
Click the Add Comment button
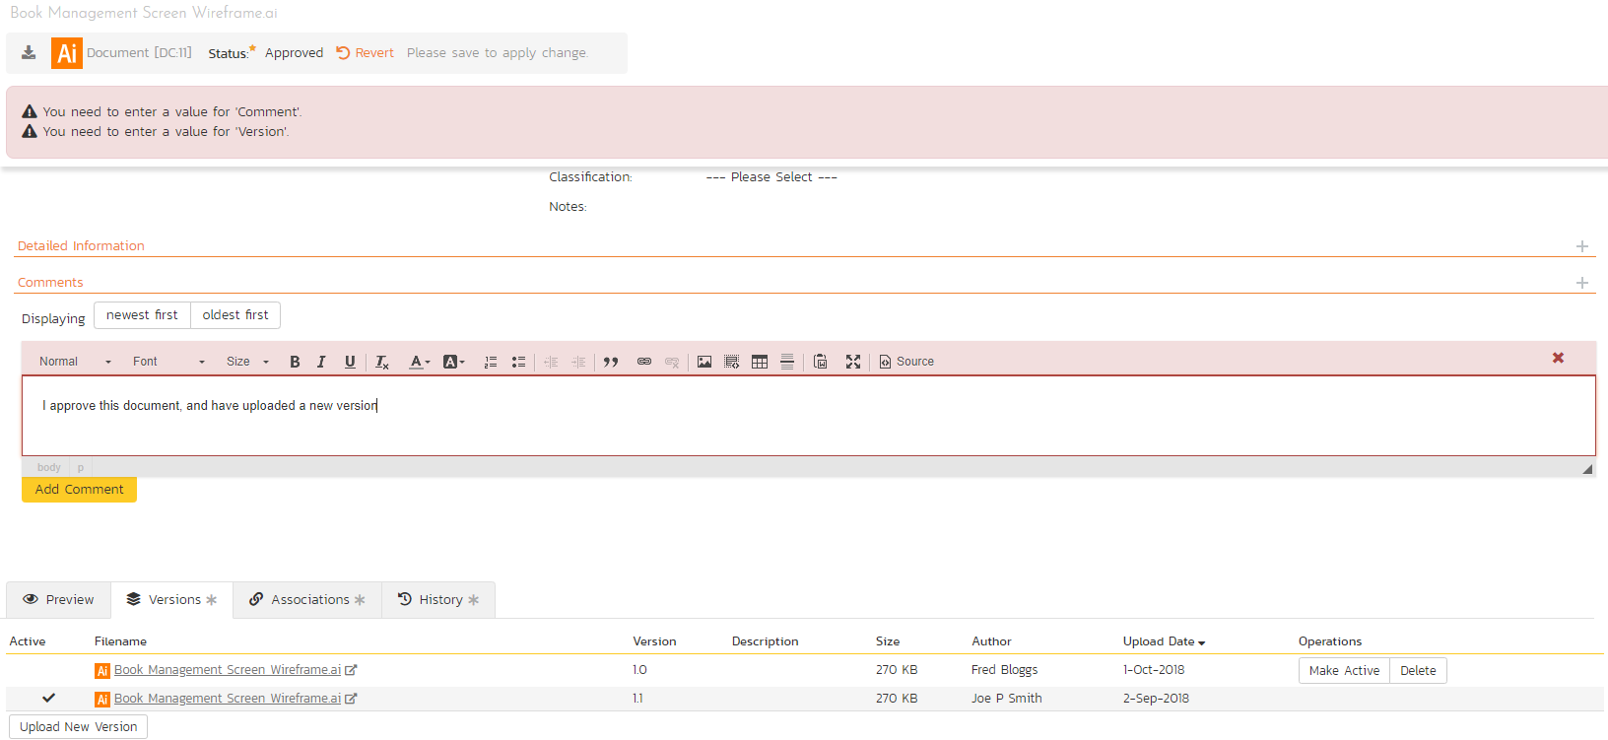click(79, 490)
